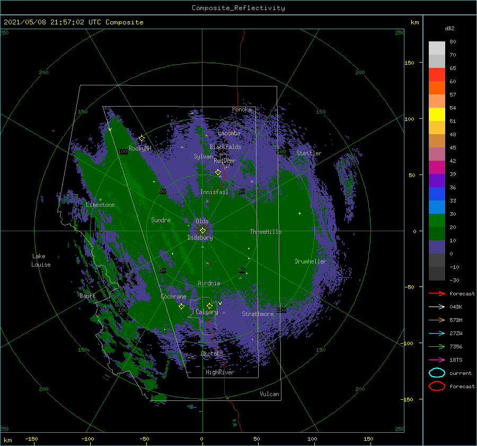
Task: Click the Airdrie label
Action: coord(209,283)
